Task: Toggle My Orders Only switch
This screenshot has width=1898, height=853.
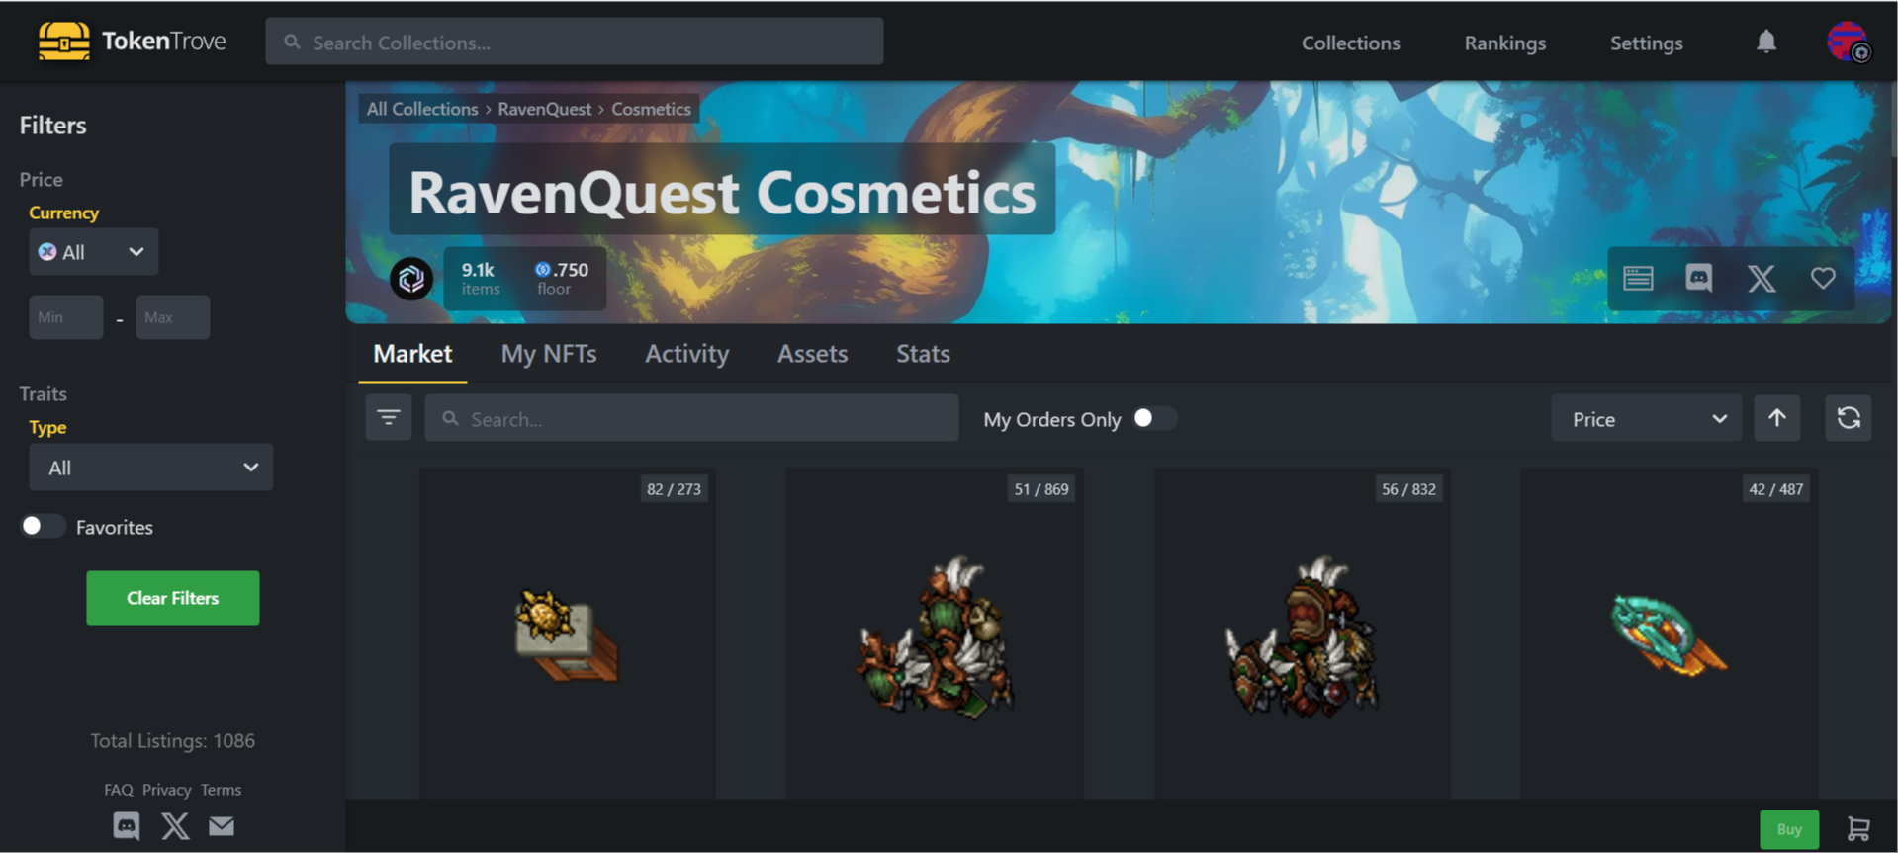Action: pos(1154,418)
